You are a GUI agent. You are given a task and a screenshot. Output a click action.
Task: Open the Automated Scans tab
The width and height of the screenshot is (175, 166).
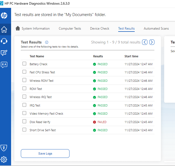point(156,29)
